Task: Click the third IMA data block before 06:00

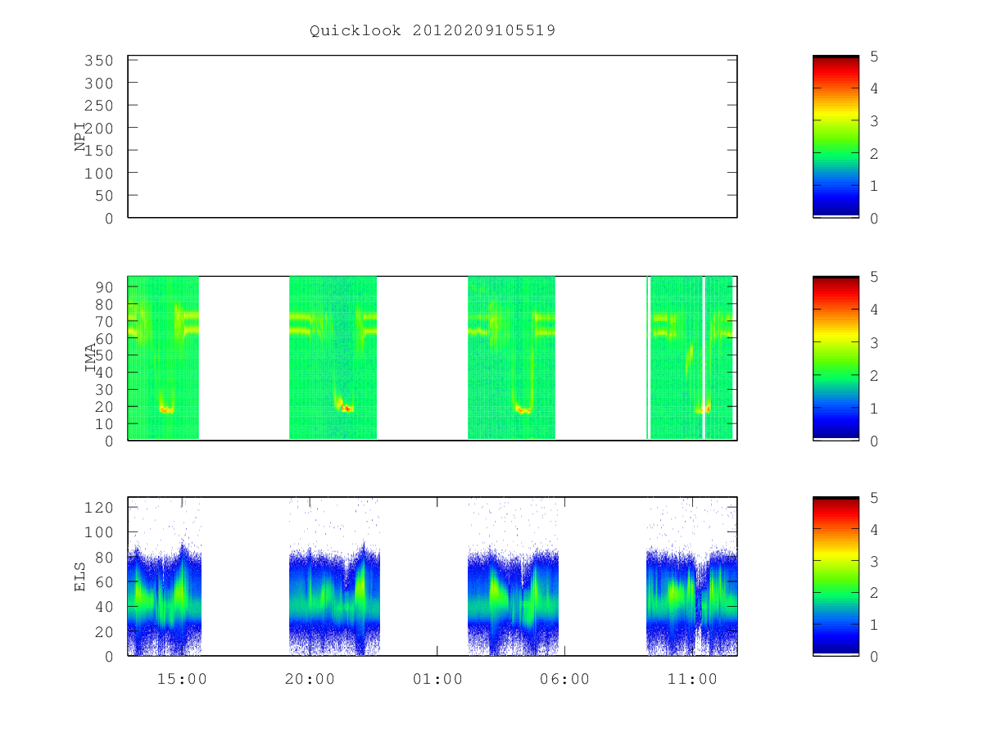Action: pos(511,358)
